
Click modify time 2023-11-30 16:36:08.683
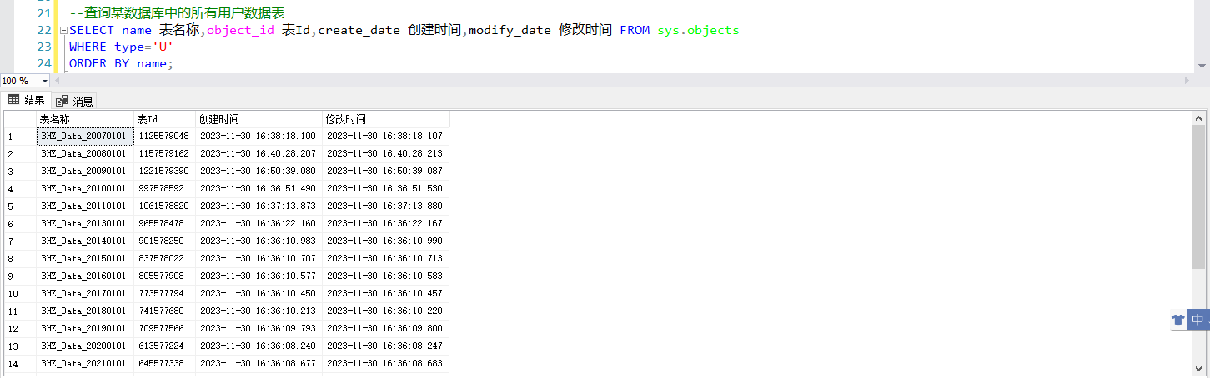point(386,363)
